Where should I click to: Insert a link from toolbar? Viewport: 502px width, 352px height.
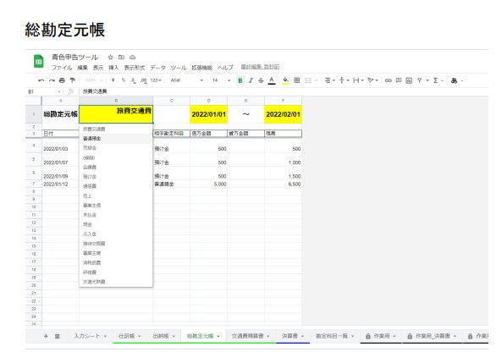[x=388, y=80]
